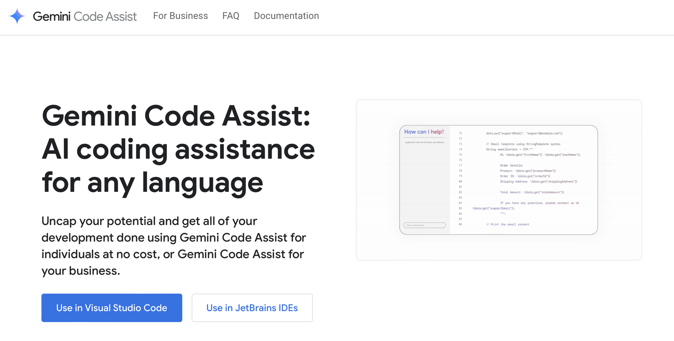Image resolution: width=674 pixels, height=341 pixels.
Task: Click the Print the email content comment
Action: (508, 224)
